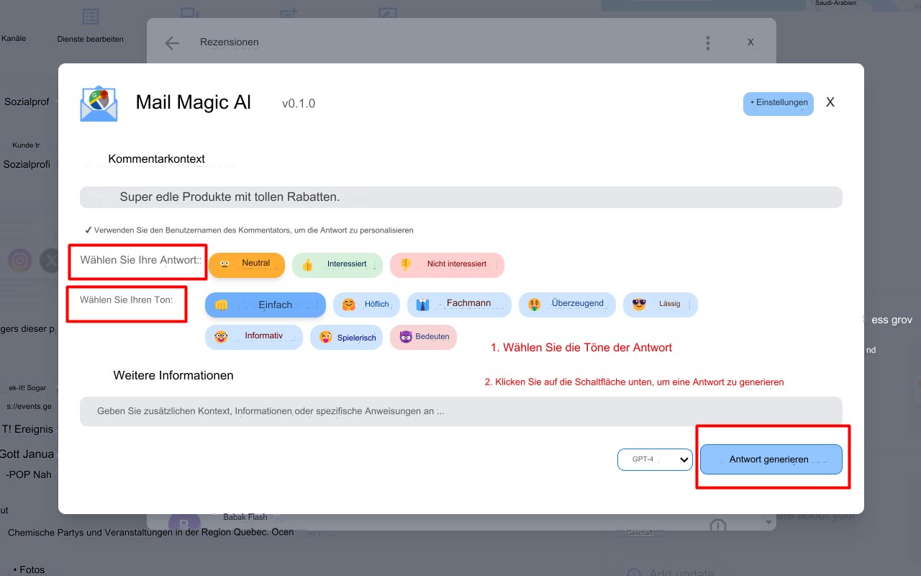Click the Instagram icon in background
Image resolution: width=921 pixels, height=576 pixels.
pos(20,260)
